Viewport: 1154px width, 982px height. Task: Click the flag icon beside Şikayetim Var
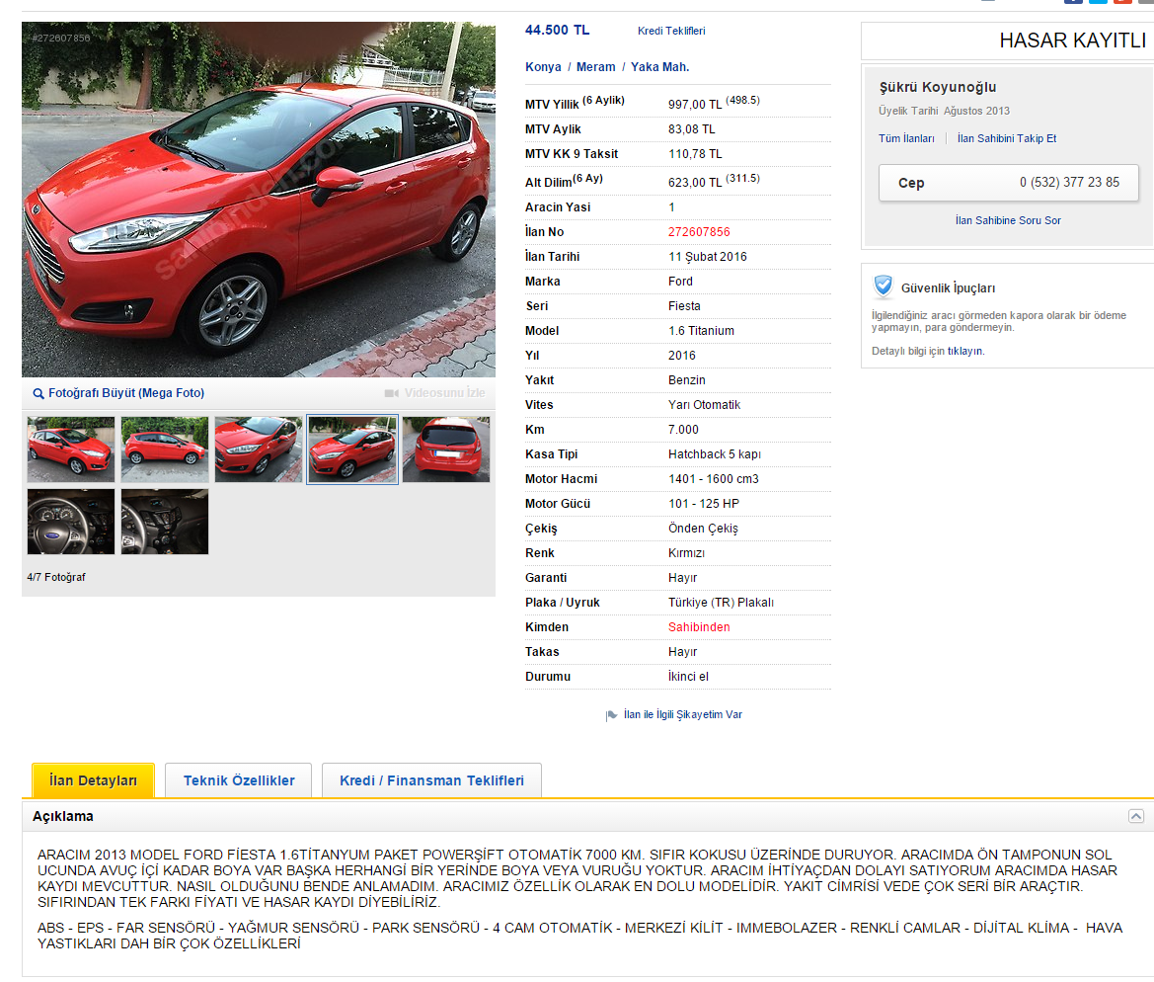(612, 715)
